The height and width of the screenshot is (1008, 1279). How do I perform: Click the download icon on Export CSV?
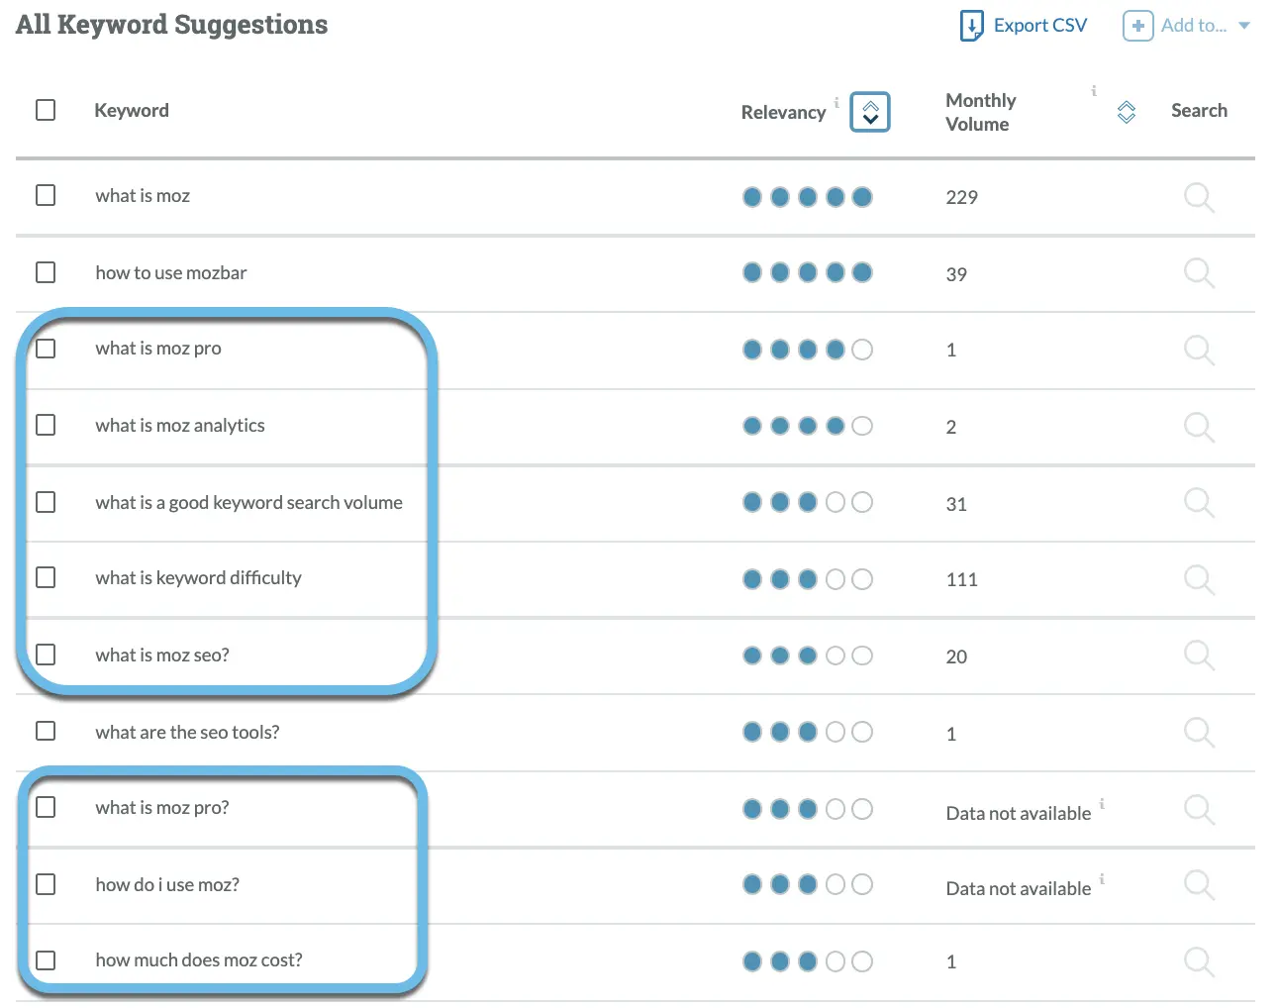(971, 25)
